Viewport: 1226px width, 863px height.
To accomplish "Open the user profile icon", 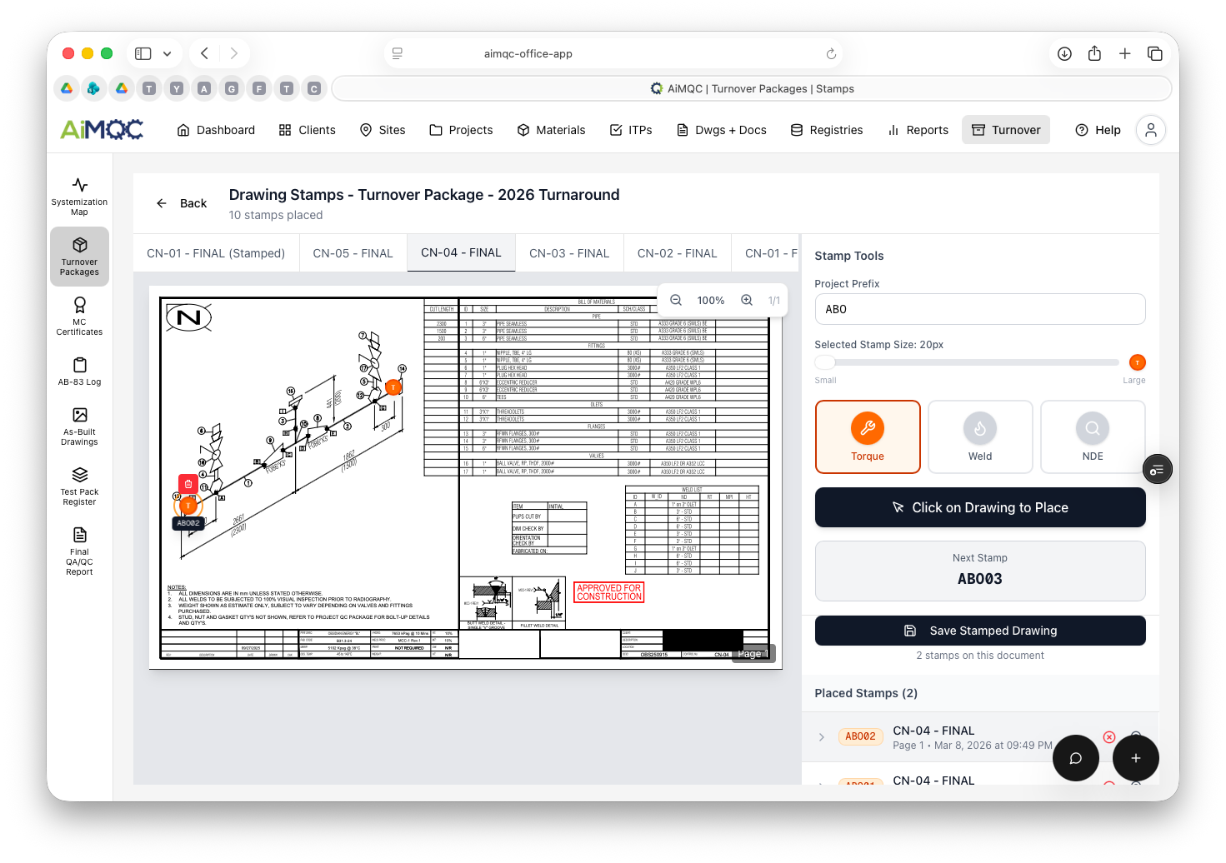I will 1150,130.
